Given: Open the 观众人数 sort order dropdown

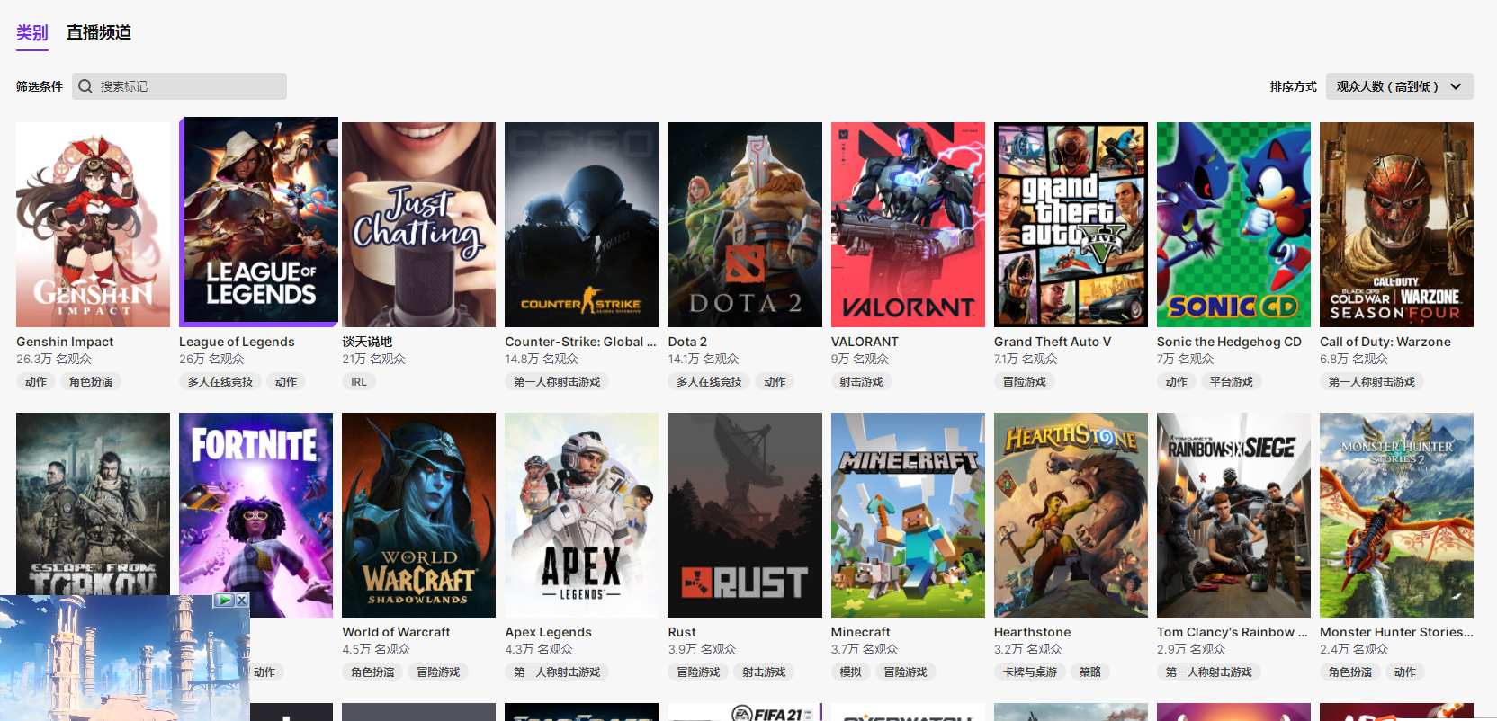Looking at the screenshot, I should [x=1399, y=86].
